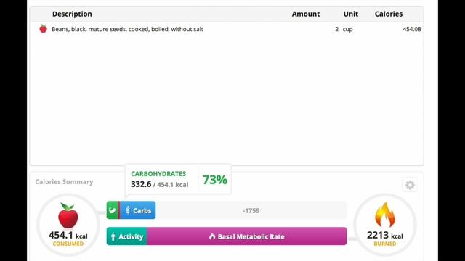Click the flame burned calories icon
The width and height of the screenshot is (465, 261).
click(385, 215)
